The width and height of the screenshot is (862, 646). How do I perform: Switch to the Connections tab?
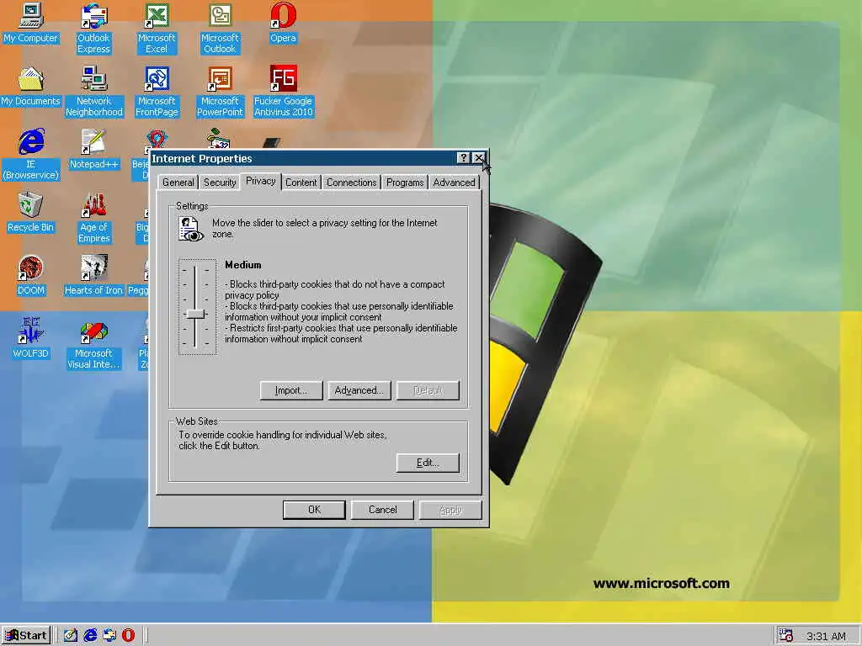point(351,183)
